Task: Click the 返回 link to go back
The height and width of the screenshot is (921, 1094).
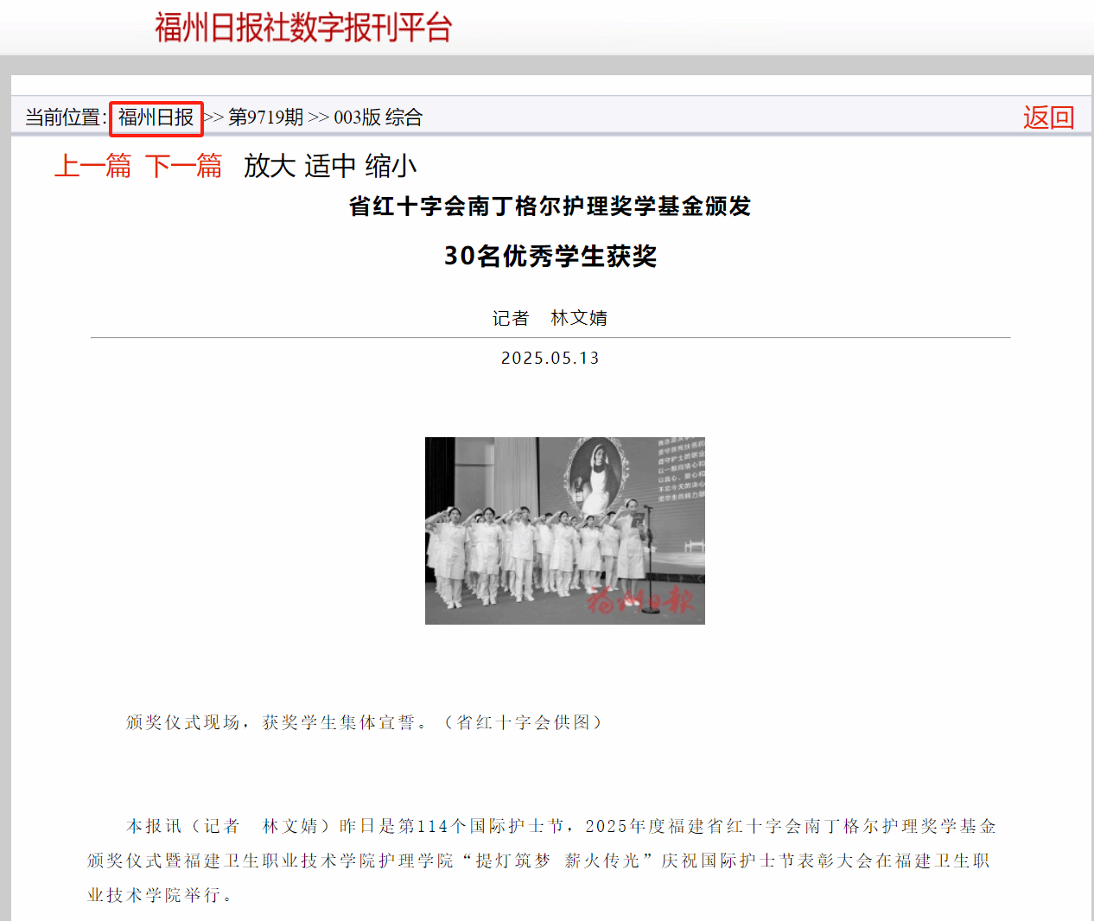Action: [1048, 118]
